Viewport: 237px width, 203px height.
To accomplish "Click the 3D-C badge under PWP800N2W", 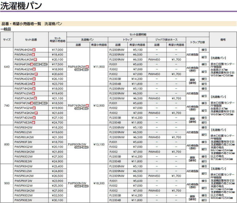I will pos(85,147).
